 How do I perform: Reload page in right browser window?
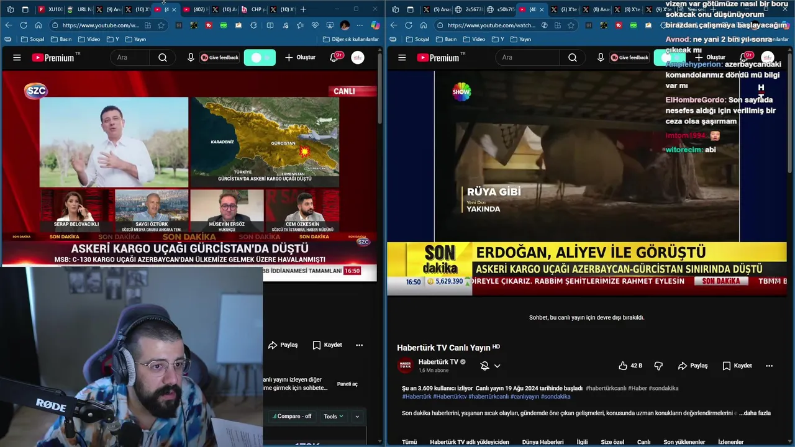click(x=408, y=25)
